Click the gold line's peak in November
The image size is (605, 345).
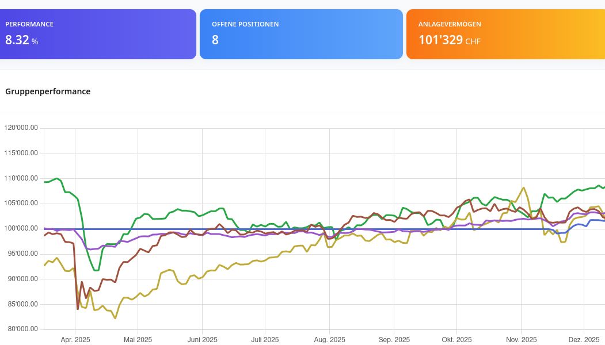pos(523,187)
